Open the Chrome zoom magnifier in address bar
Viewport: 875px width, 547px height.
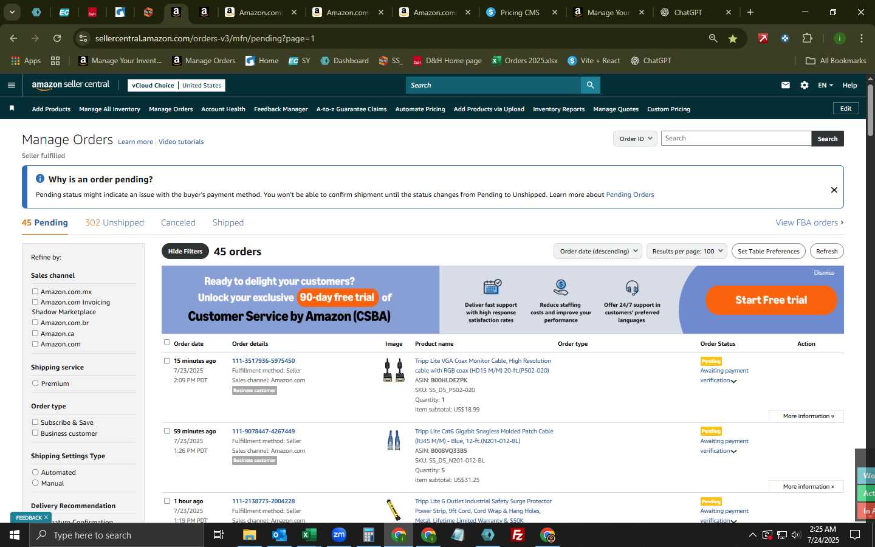tap(713, 38)
